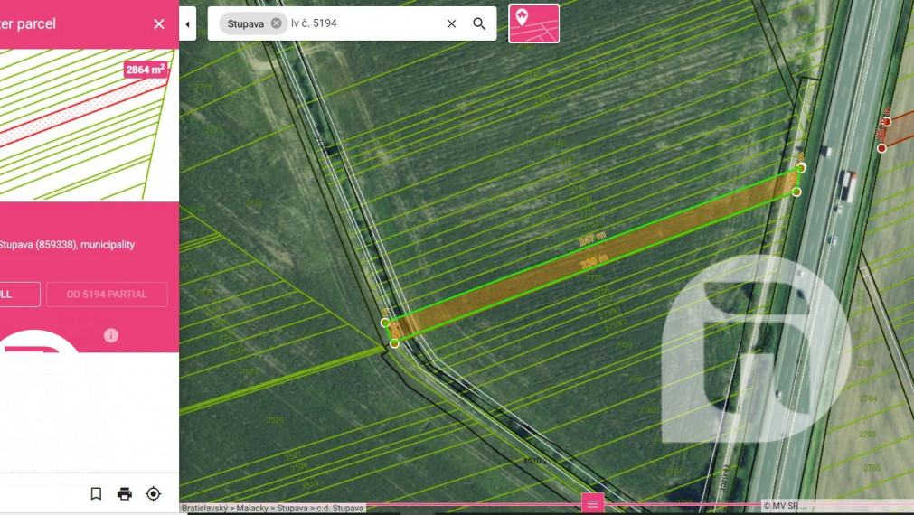Open OD 5194 PARTIAL ownership document
Image resolution: width=914 pixels, height=515 pixels.
click(107, 295)
